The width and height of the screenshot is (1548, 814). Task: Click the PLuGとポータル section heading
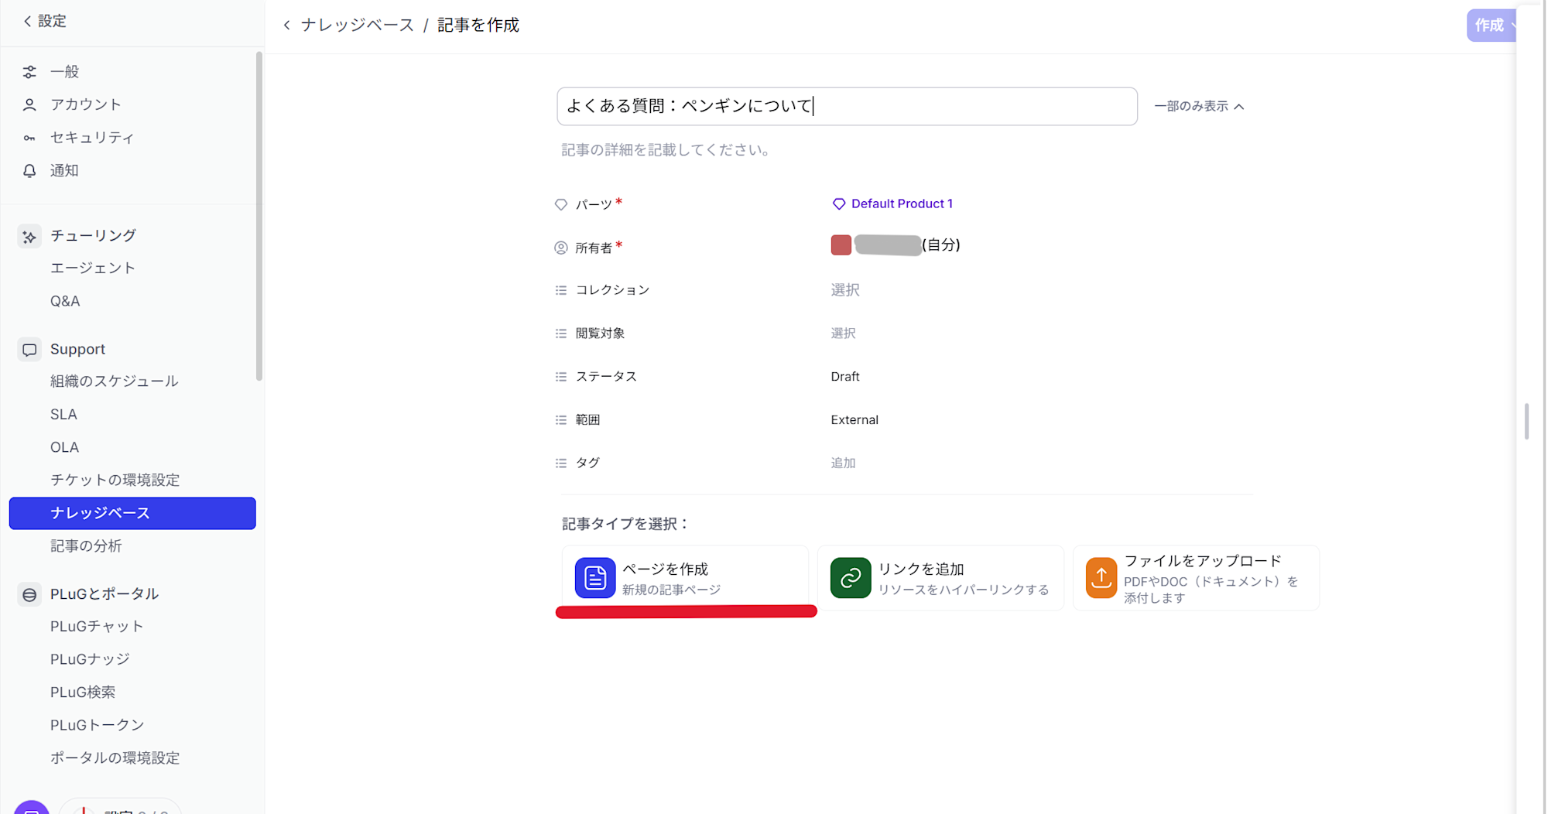point(104,594)
